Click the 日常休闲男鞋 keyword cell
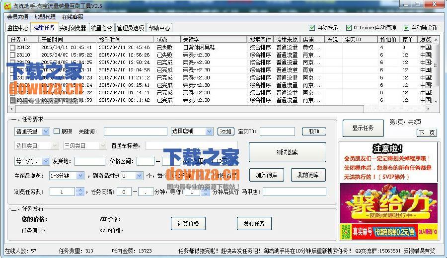The image size is (447, 258). coord(199,48)
